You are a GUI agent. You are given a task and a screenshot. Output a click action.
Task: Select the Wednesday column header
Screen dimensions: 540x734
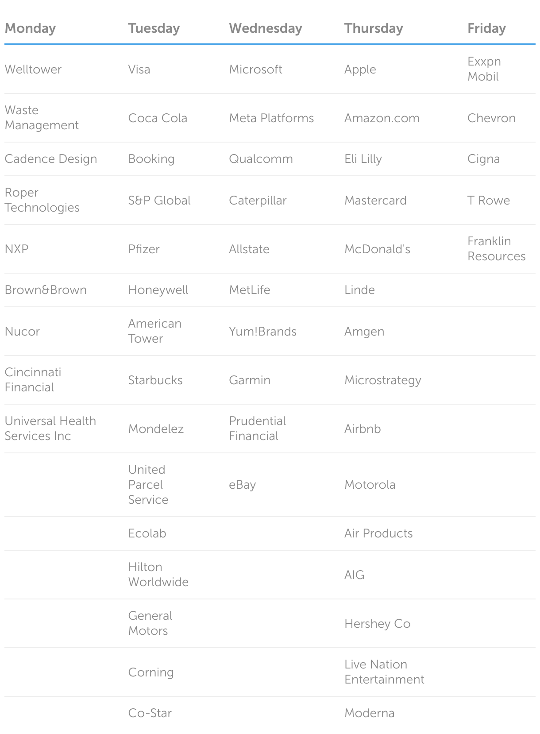coord(265,28)
